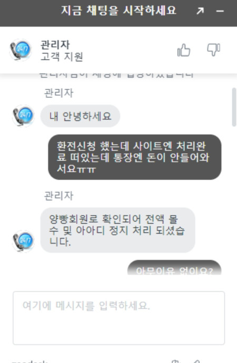237x363 pixels.
Task: Select the 양빵회원로 확인되어 admin message
Action: (x=117, y=230)
